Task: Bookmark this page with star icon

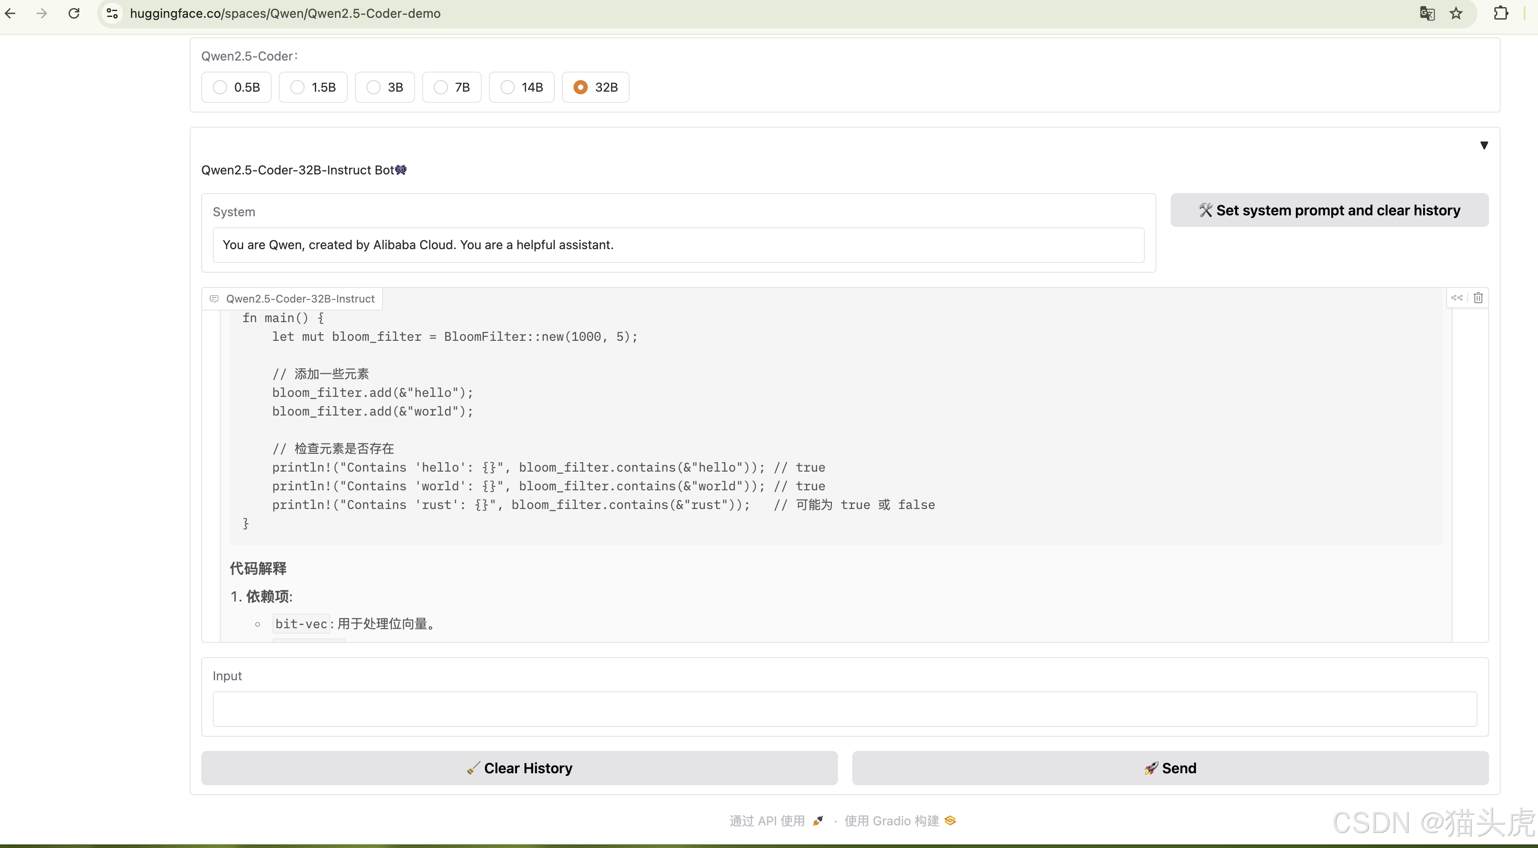Action: coord(1456,13)
